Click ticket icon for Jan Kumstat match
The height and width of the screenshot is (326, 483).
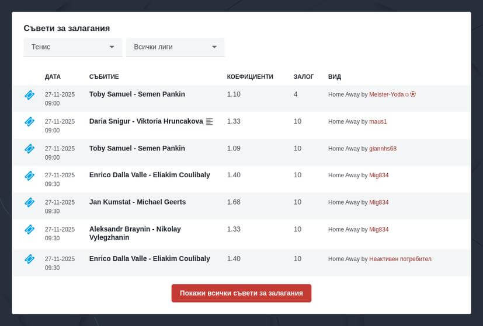click(29, 202)
